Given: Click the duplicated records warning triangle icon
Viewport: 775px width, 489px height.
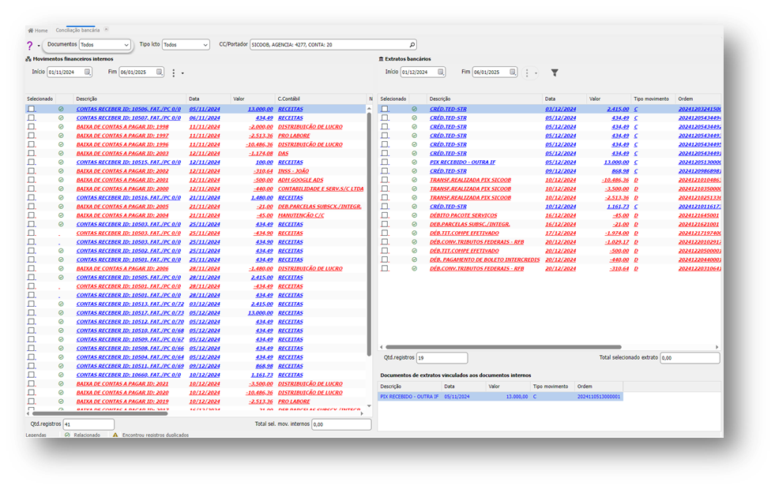Looking at the screenshot, I should [x=115, y=435].
